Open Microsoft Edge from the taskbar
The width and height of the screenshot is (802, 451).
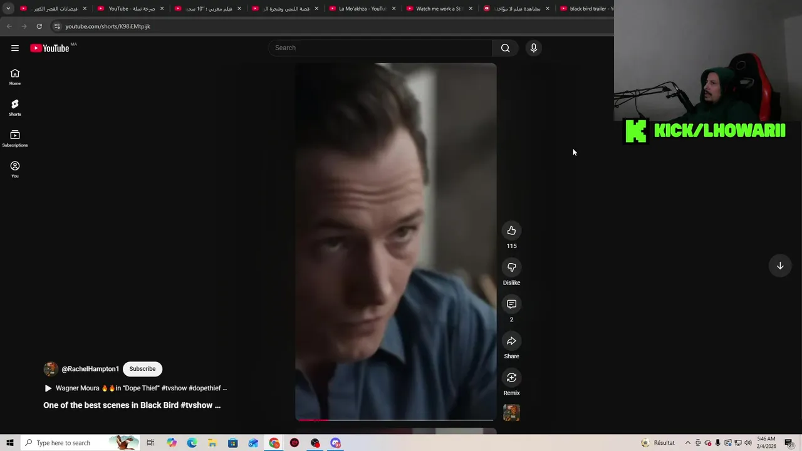click(x=192, y=443)
